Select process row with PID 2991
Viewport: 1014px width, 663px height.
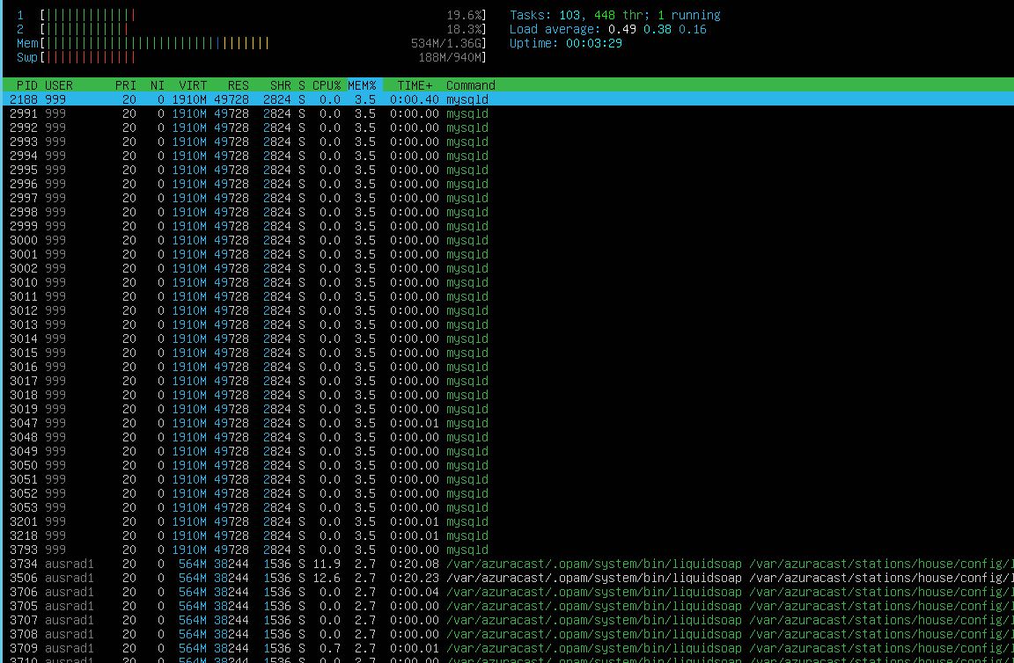point(507,113)
